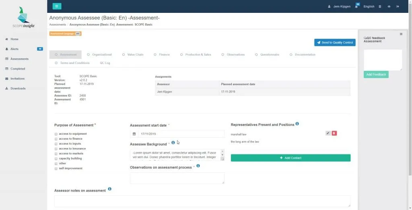Switch to the Observations tab
Viewport: 412px width, 210px height.
[x=233, y=55]
